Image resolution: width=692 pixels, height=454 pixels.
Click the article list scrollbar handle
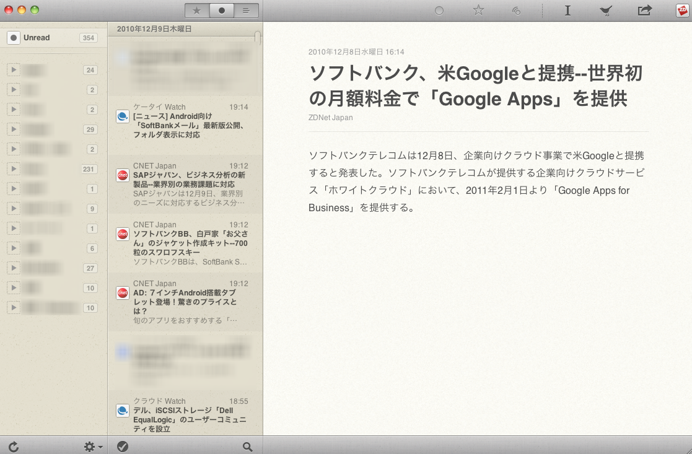pos(258,38)
